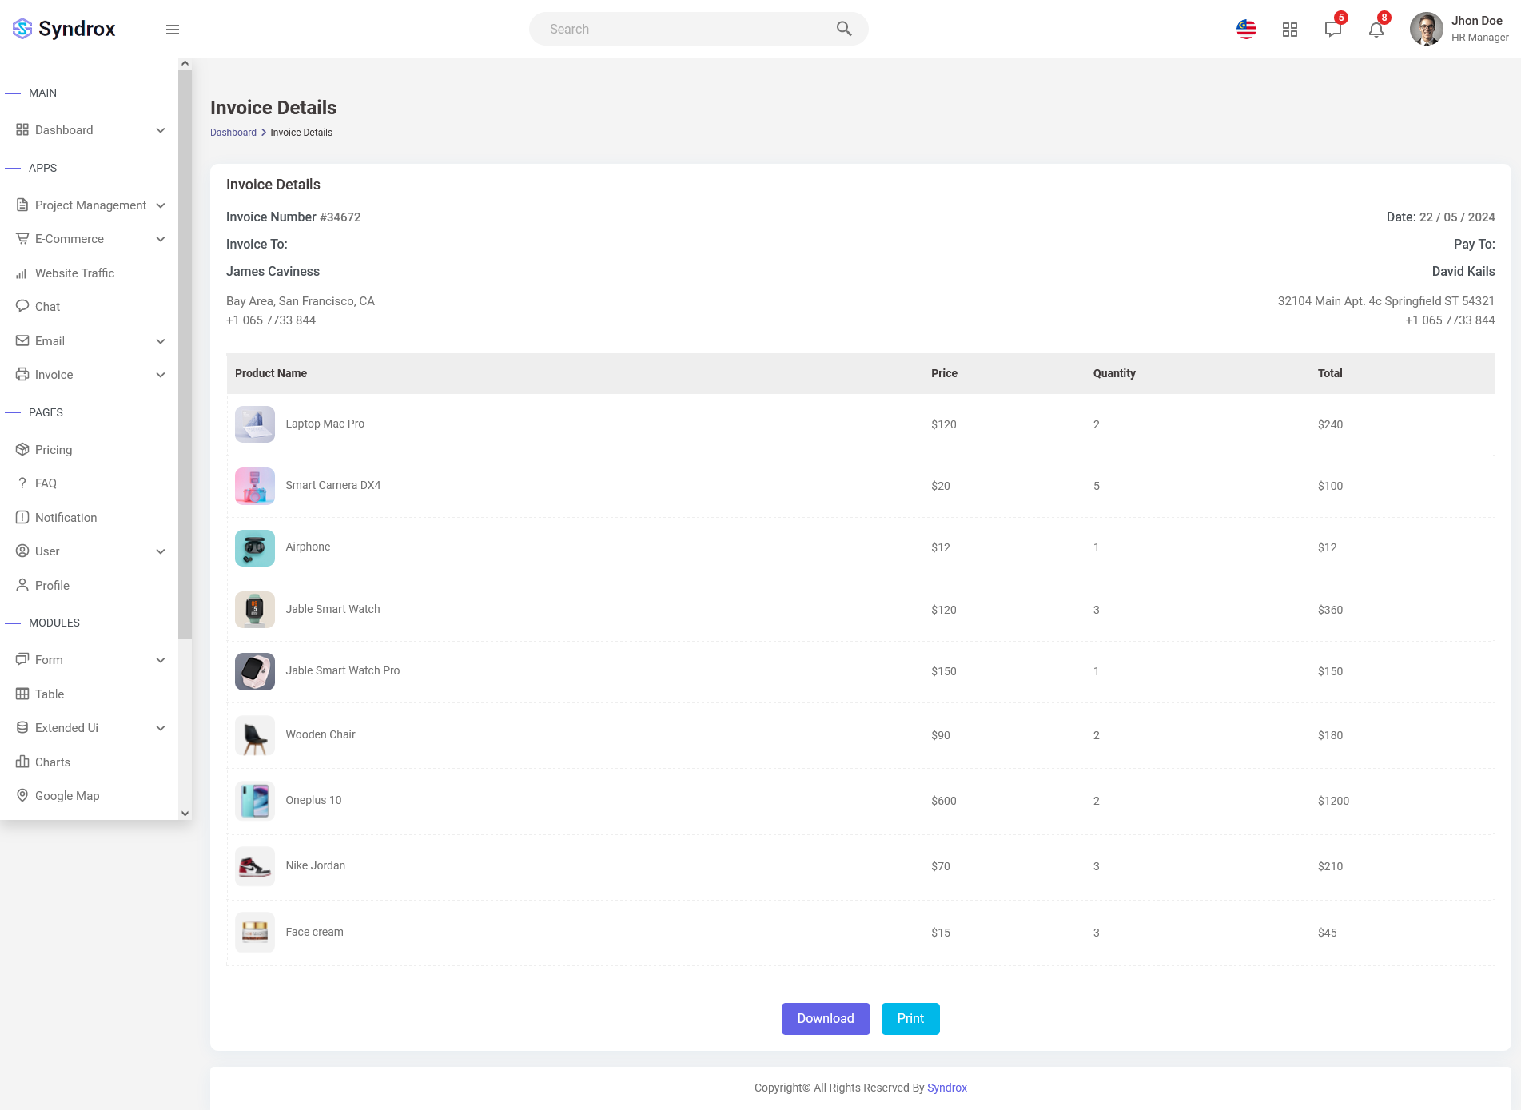This screenshot has height=1110, width=1521.
Task: Click the Print button
Action: click(x=910, y=1019)
